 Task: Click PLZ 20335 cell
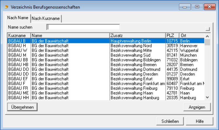tap(172, 97)
